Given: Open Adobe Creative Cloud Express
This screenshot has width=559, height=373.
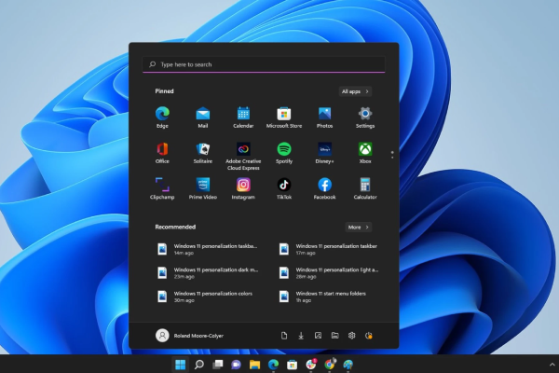Looking at the screenshot, I should [x=243, y=149].
